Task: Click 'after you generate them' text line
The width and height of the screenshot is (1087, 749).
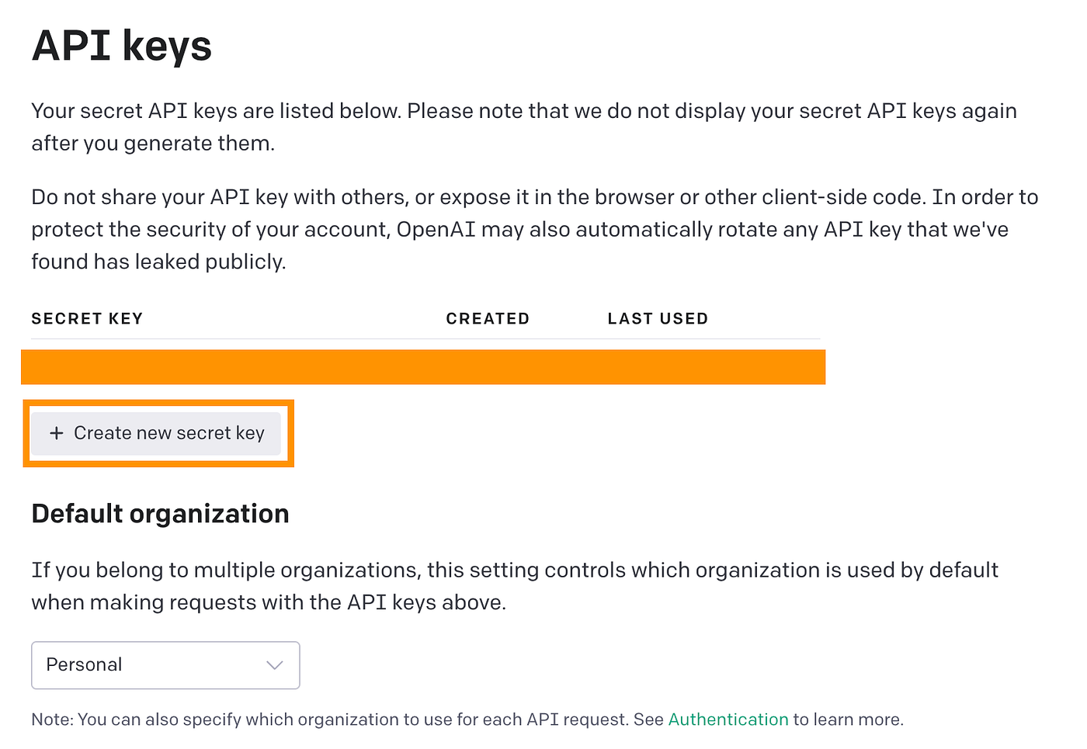Action: (153, 144)
